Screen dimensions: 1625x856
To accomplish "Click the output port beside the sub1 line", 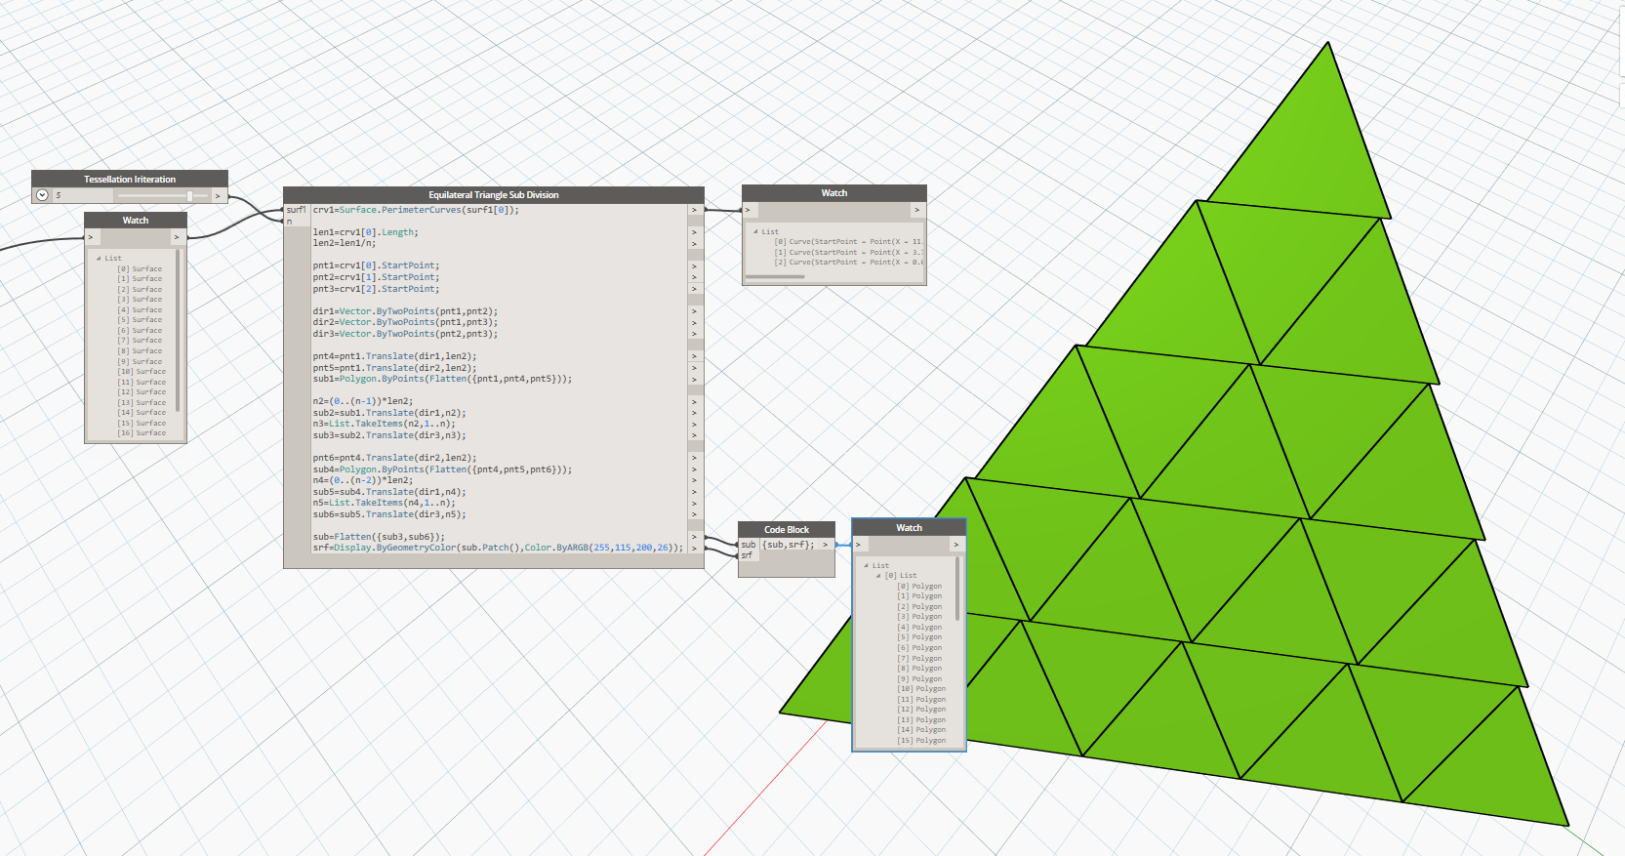I will (x=694, y=379).
